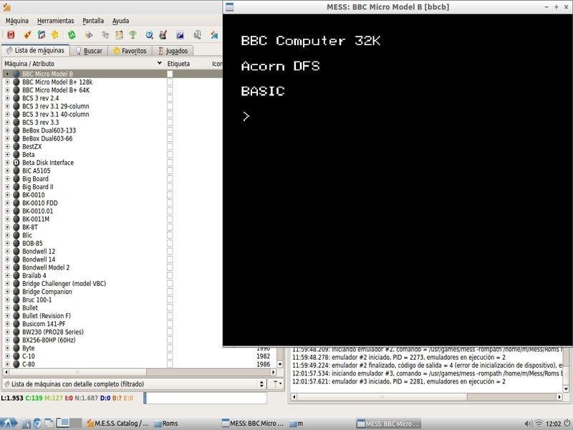Open the small dropdown button beside the list-view selector

[276, 384]
